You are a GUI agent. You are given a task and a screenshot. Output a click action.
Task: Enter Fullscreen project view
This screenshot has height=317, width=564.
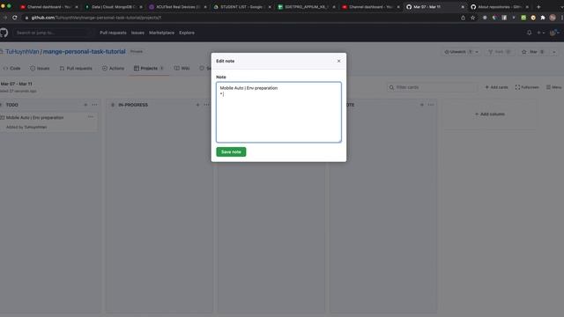coord(527,87)
